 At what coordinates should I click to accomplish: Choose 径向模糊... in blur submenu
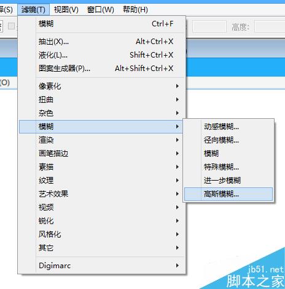tap(228, 140)
